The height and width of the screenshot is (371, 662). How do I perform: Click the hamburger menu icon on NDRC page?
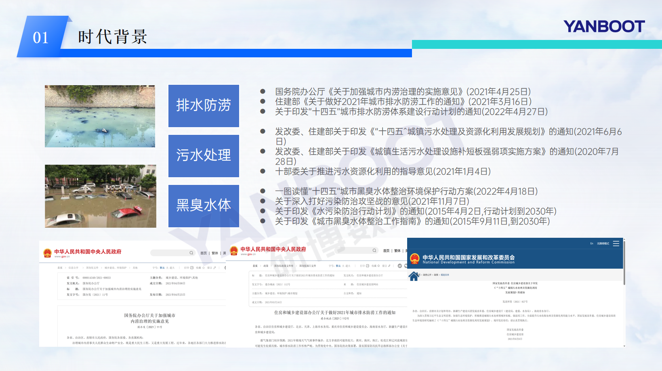click(x=616, y=243)
